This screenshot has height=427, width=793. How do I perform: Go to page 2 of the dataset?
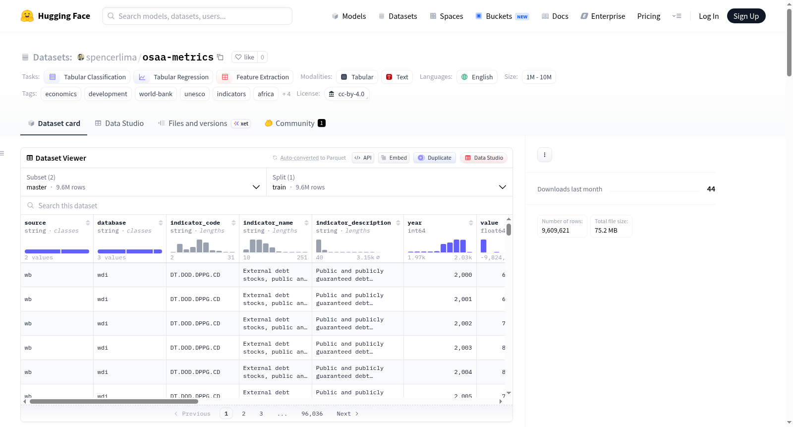[x=244, y=414]
